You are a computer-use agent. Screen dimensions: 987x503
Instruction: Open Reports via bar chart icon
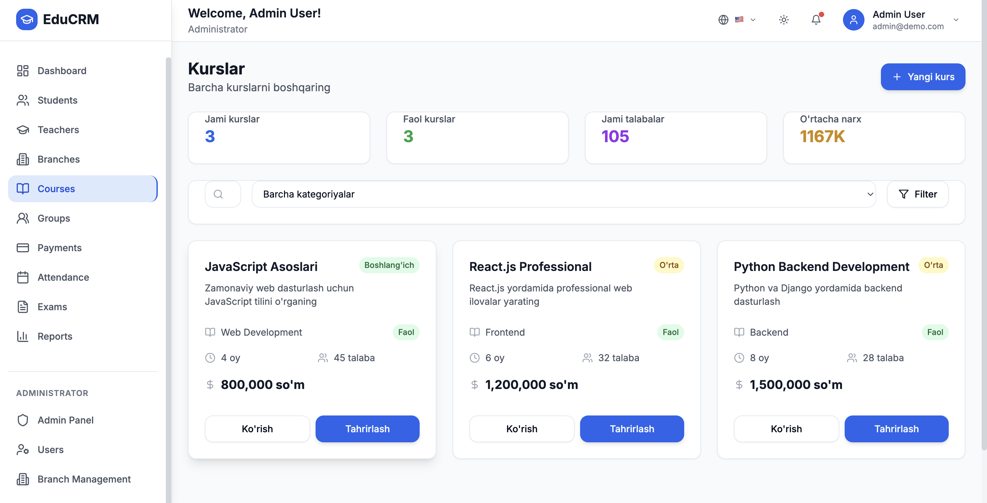[x=22, y=336]
